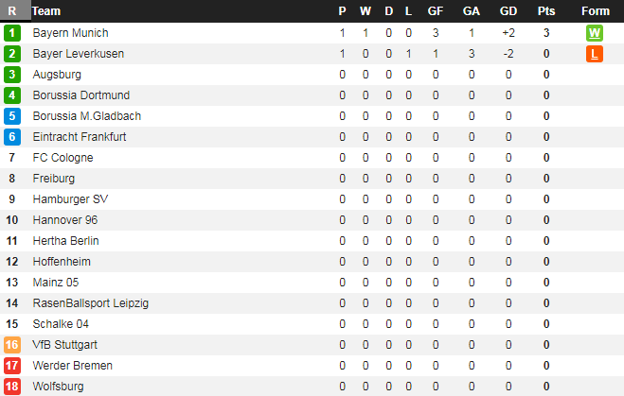Screen dimensions: 624x396
Task: Click the Form column header
Action: pos(596,11)
